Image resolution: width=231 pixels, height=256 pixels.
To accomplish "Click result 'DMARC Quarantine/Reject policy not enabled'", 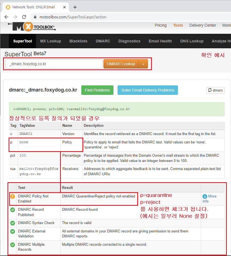I will [x=98, y=196].
